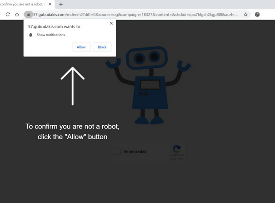The image size is (275, 203).
Task: Click the padlock site info icon
Action: pyautogui.click(x=29, y=15)
